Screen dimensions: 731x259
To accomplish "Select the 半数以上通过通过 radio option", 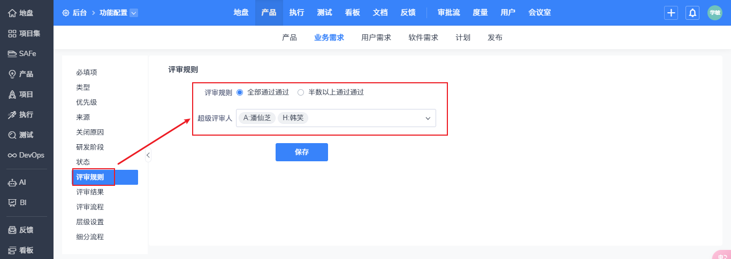I will click(x=301, y=92).
